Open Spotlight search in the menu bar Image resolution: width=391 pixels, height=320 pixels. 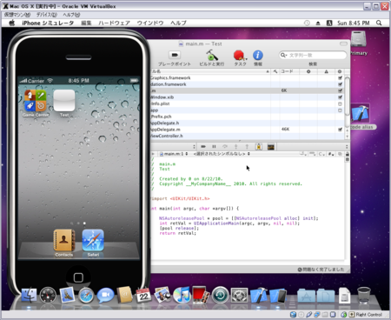[x=379, y=23]
